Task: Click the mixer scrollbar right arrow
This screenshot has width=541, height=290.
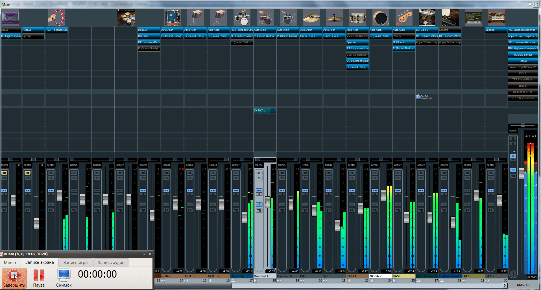Action: click(x=505, y=285)
